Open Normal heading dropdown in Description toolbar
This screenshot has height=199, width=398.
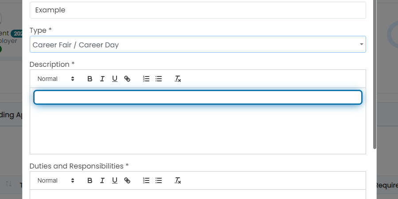pos(56,79)
